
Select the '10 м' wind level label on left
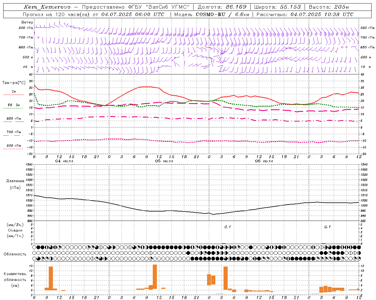click(28, 67)
